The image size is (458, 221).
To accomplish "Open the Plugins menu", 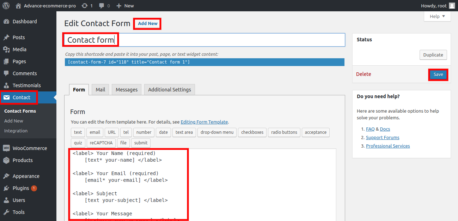I will pos(21,188).
